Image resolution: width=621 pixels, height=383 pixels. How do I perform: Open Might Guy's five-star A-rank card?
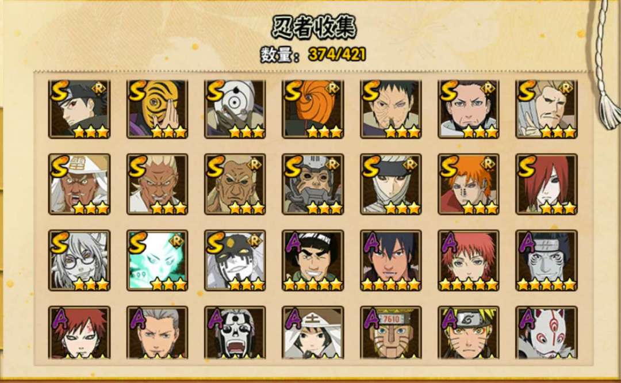click(x=313, y=260)
